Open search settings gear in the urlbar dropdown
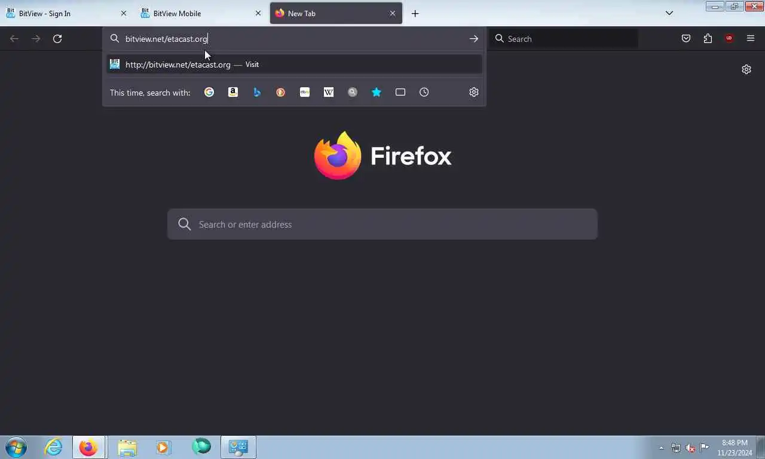The width and height of the screenshot is (765, 459). click(x=474, y=92)
